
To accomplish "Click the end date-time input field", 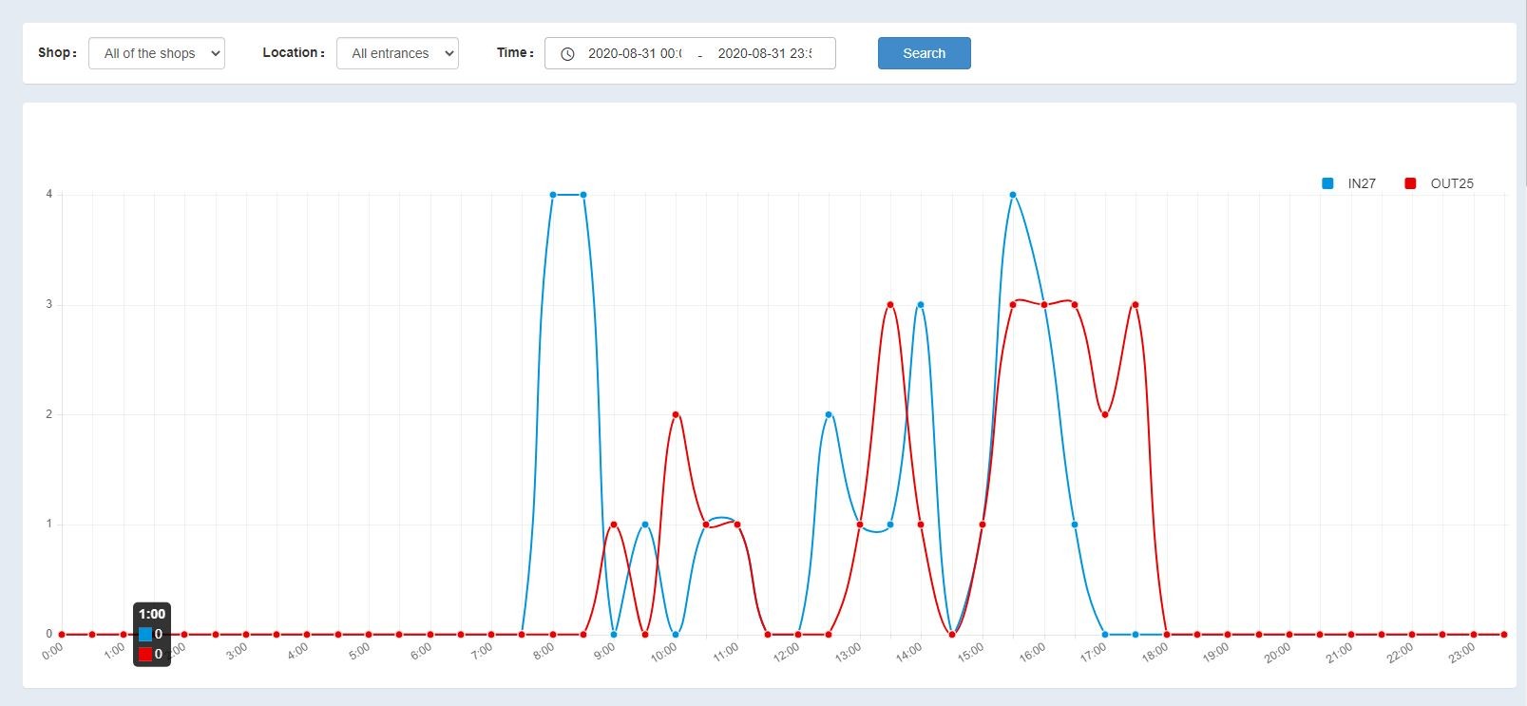I will pos(765,53).
